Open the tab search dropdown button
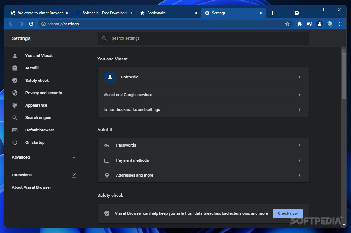 click(x=297, y=13)
